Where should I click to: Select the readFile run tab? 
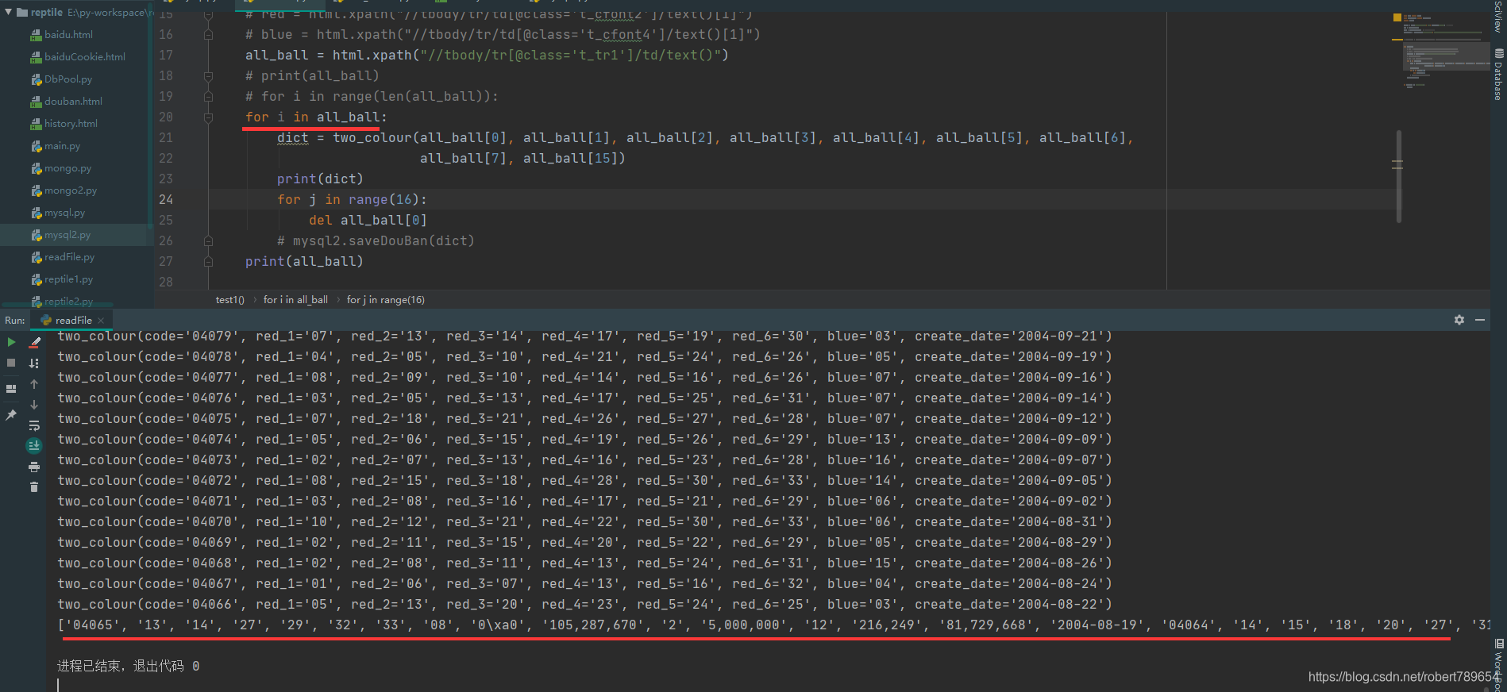coord(73,321)
